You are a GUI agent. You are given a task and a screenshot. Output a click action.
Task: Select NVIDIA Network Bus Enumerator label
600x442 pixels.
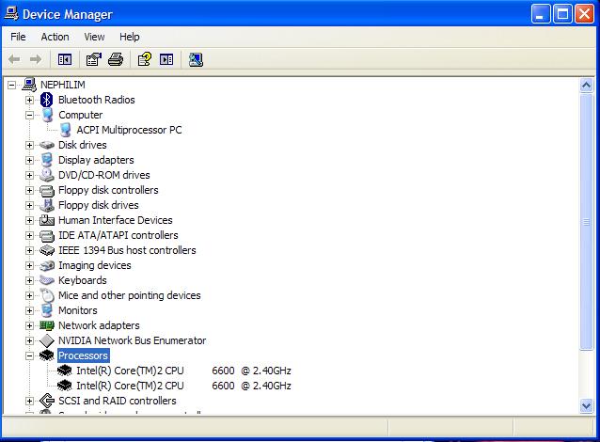pos(132,340)
